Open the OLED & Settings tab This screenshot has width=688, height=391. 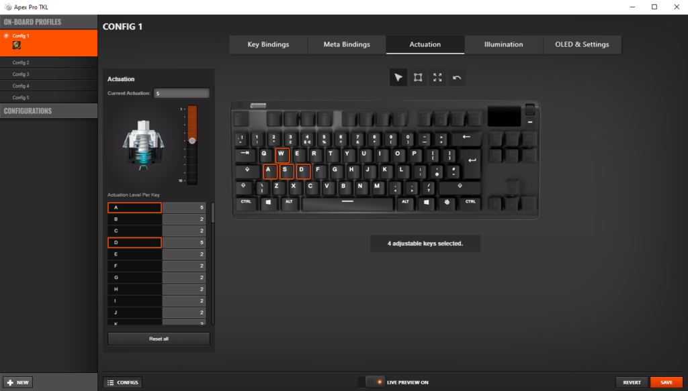tap(583, 45)
